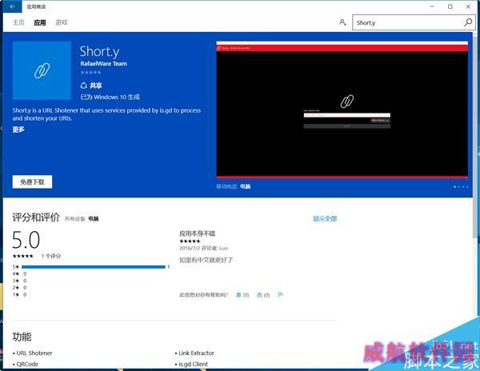Click the app's star rating under RafaelWare Team

coord(90,73)
